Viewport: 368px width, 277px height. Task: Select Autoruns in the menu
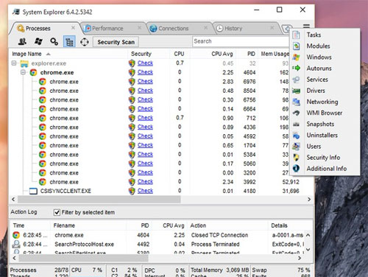319,69
